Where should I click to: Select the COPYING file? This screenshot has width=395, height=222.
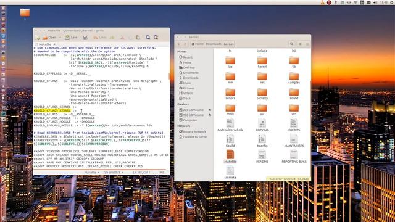pos(262,125)
